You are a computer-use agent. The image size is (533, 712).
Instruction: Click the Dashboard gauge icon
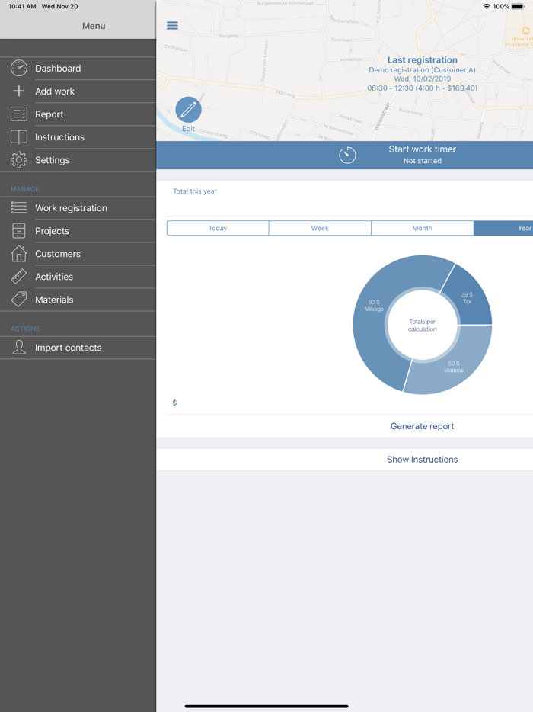[x=19, y=68]
